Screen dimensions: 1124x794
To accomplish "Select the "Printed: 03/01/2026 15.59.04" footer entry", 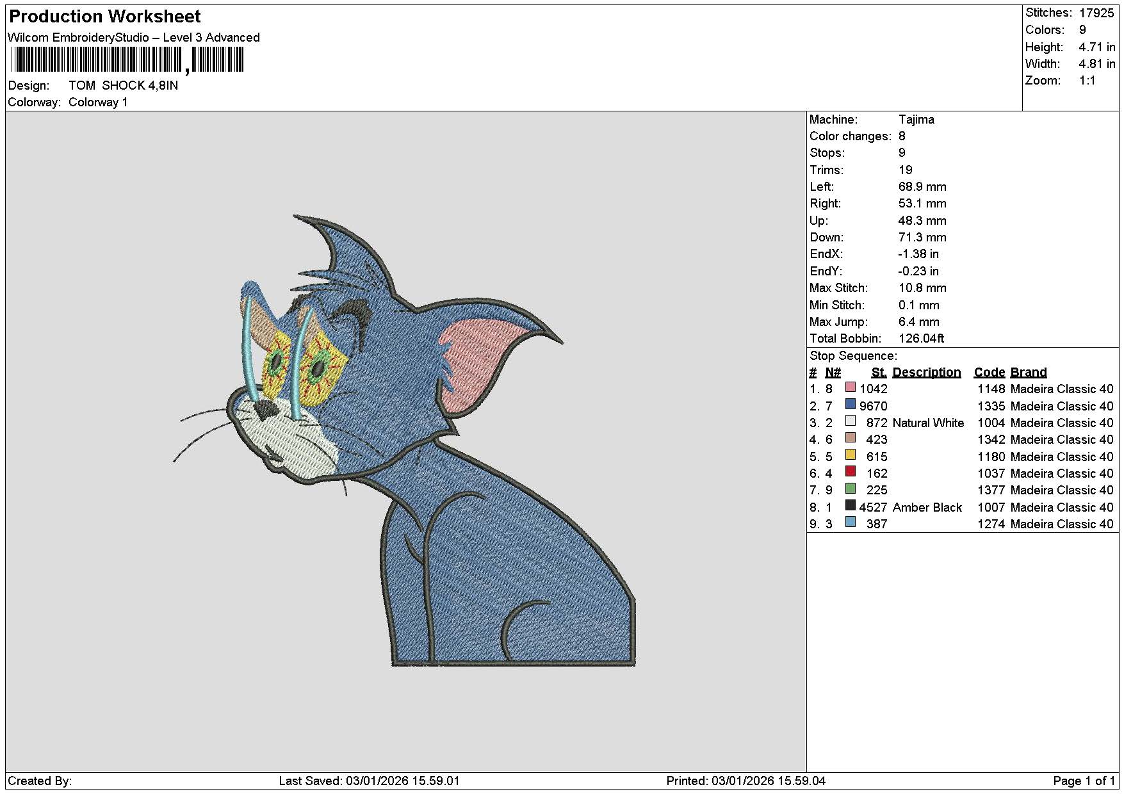I will 746,781.
